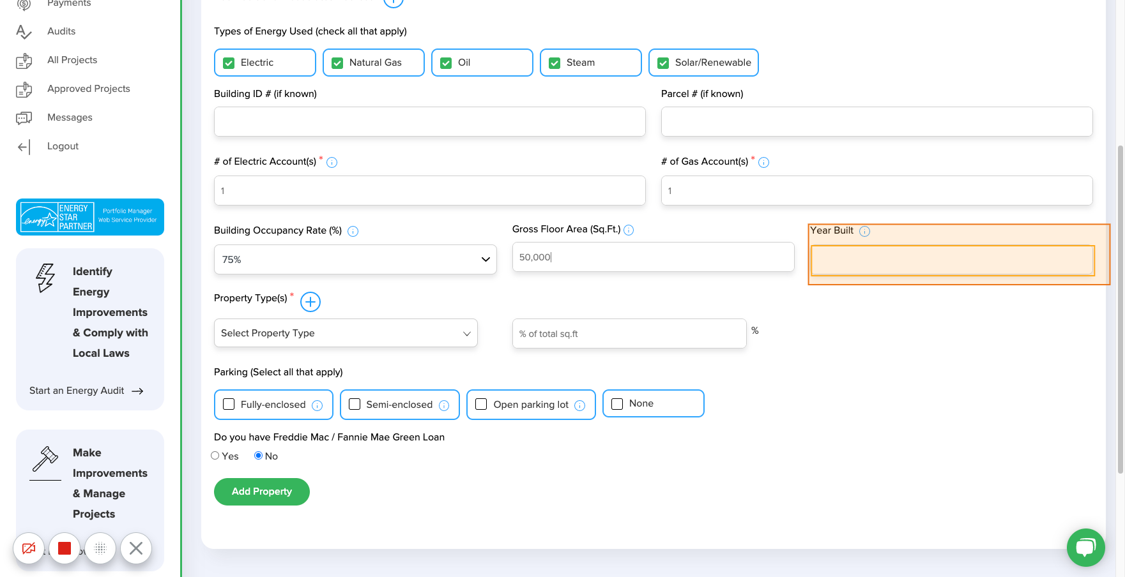Stop the screen recording

[x=65, y=548]
